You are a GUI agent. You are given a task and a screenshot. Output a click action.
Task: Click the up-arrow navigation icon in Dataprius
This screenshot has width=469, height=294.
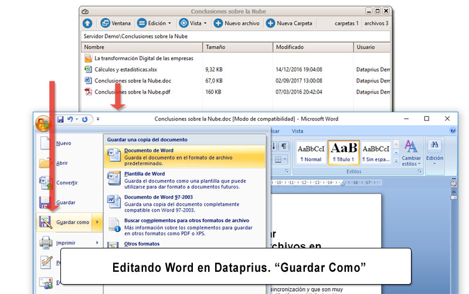87,23
